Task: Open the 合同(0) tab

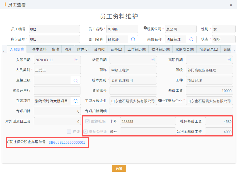Action: point(100,49)
